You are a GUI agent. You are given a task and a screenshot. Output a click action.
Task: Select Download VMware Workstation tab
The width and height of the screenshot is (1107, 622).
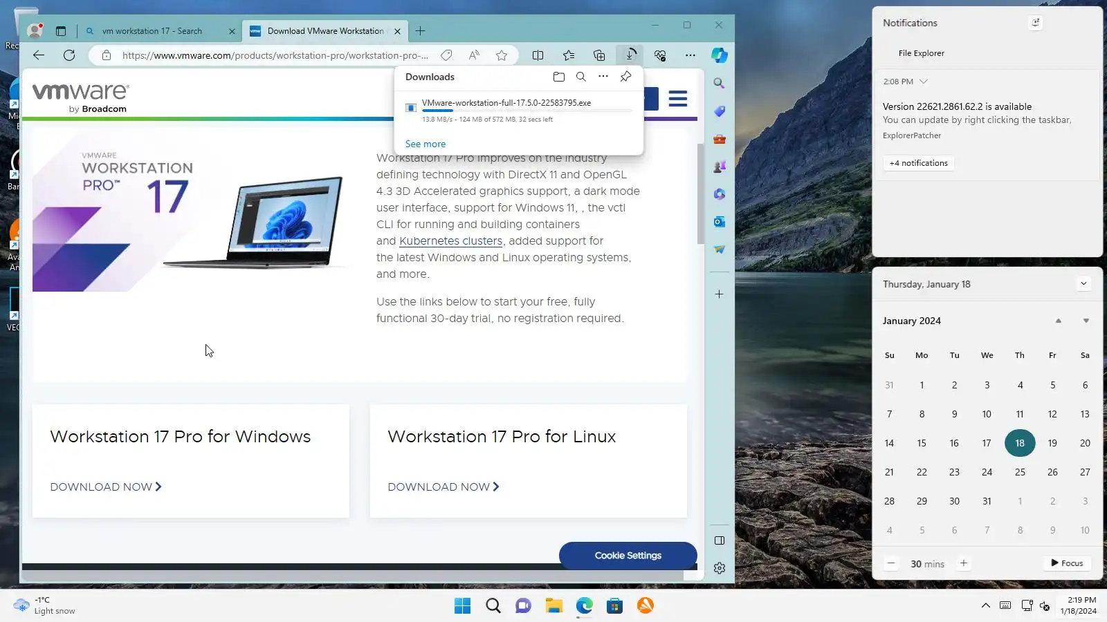tap(325, 31)
